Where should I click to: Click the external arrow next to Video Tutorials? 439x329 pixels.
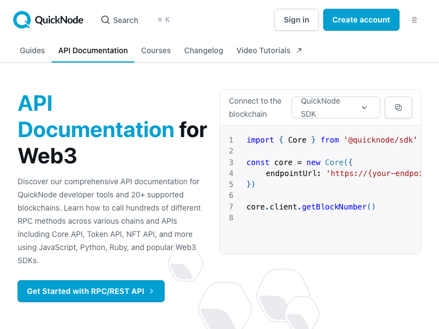(x=299, y=50)
